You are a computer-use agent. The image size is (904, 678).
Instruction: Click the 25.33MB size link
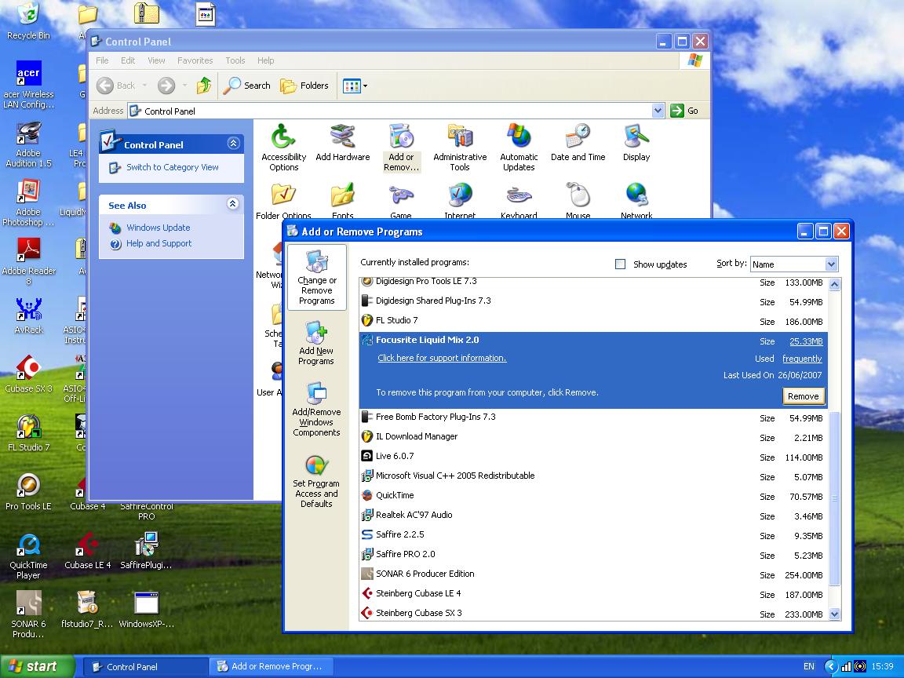806,341
